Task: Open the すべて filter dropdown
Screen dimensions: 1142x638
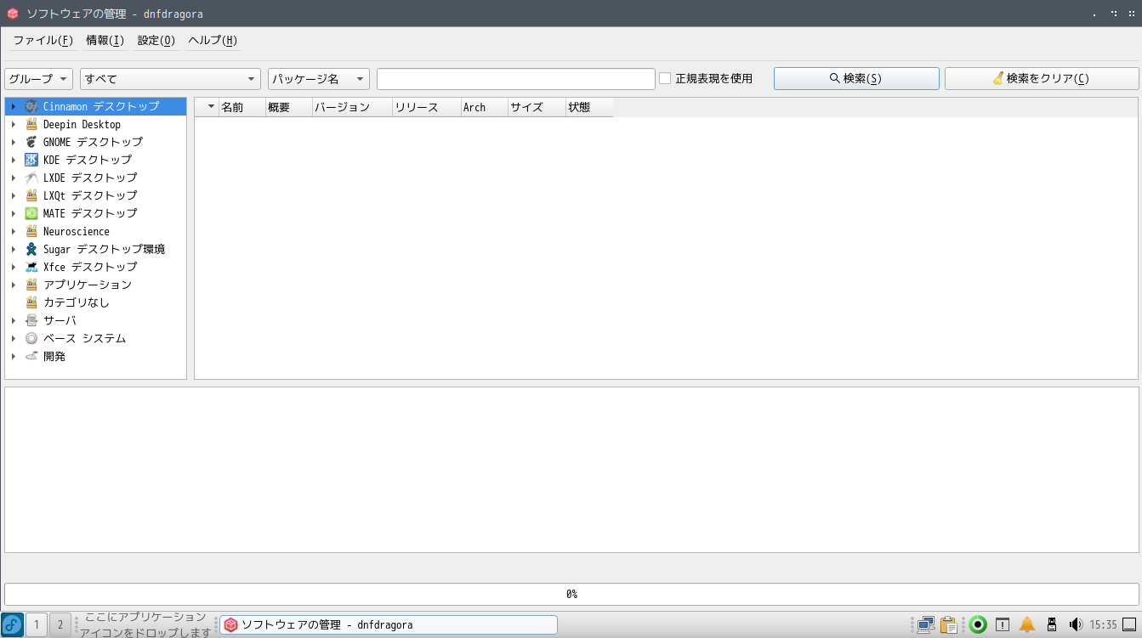Action: (170, 79)
